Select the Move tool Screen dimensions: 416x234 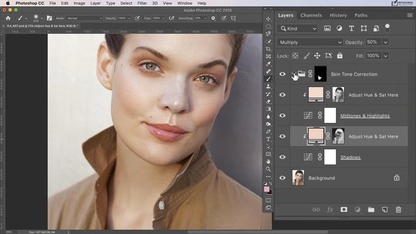268,19
